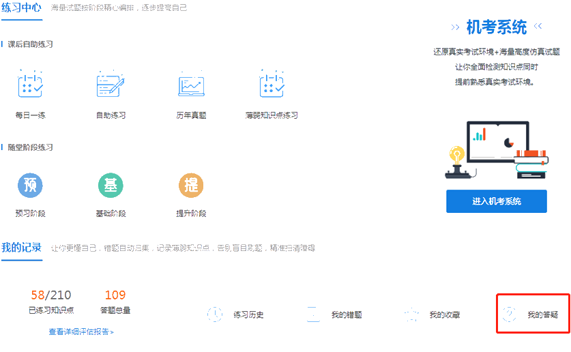Screen dimensions: 571x352
Task: Open the 我的收藏 link
Action: [x=445, y=314]
